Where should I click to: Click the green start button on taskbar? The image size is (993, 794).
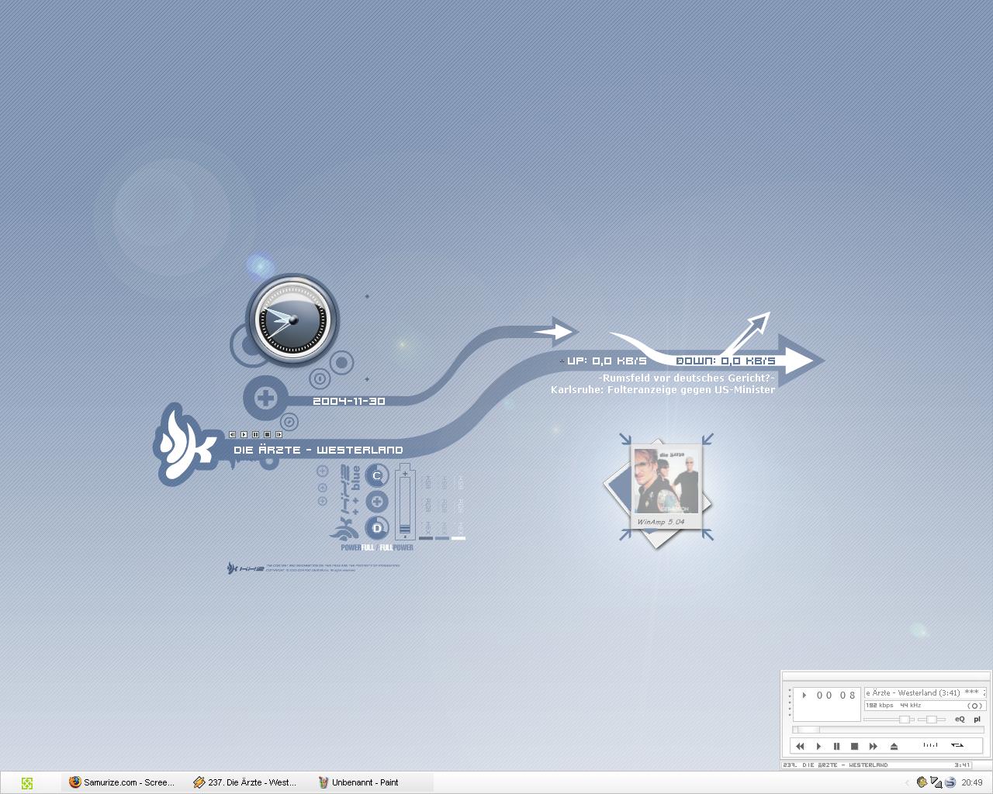[x=27, y=783]
